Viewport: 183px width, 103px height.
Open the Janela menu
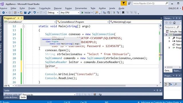click(x=112, y=8)
